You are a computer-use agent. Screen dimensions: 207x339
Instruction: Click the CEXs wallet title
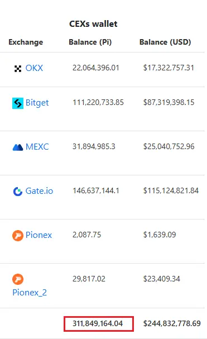(x=93, y=24)
